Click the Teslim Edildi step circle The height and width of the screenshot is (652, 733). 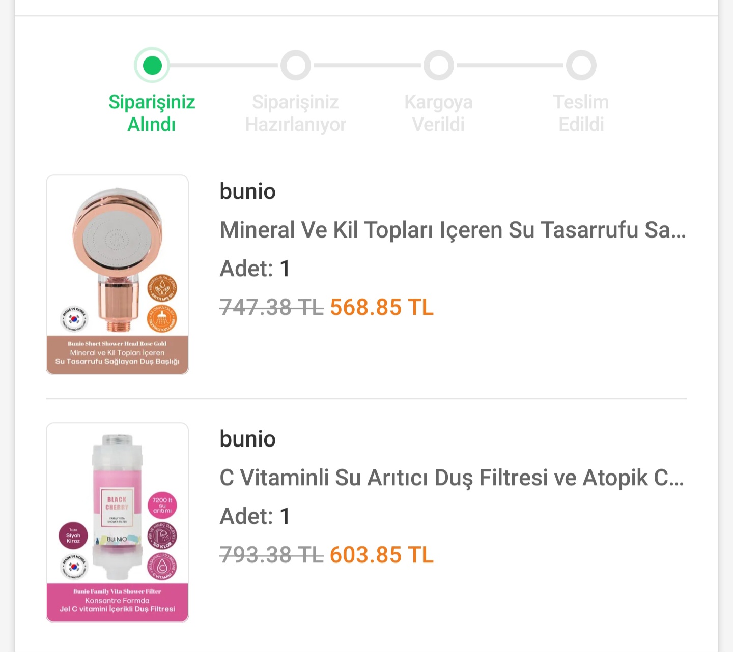tap(581, 65)
